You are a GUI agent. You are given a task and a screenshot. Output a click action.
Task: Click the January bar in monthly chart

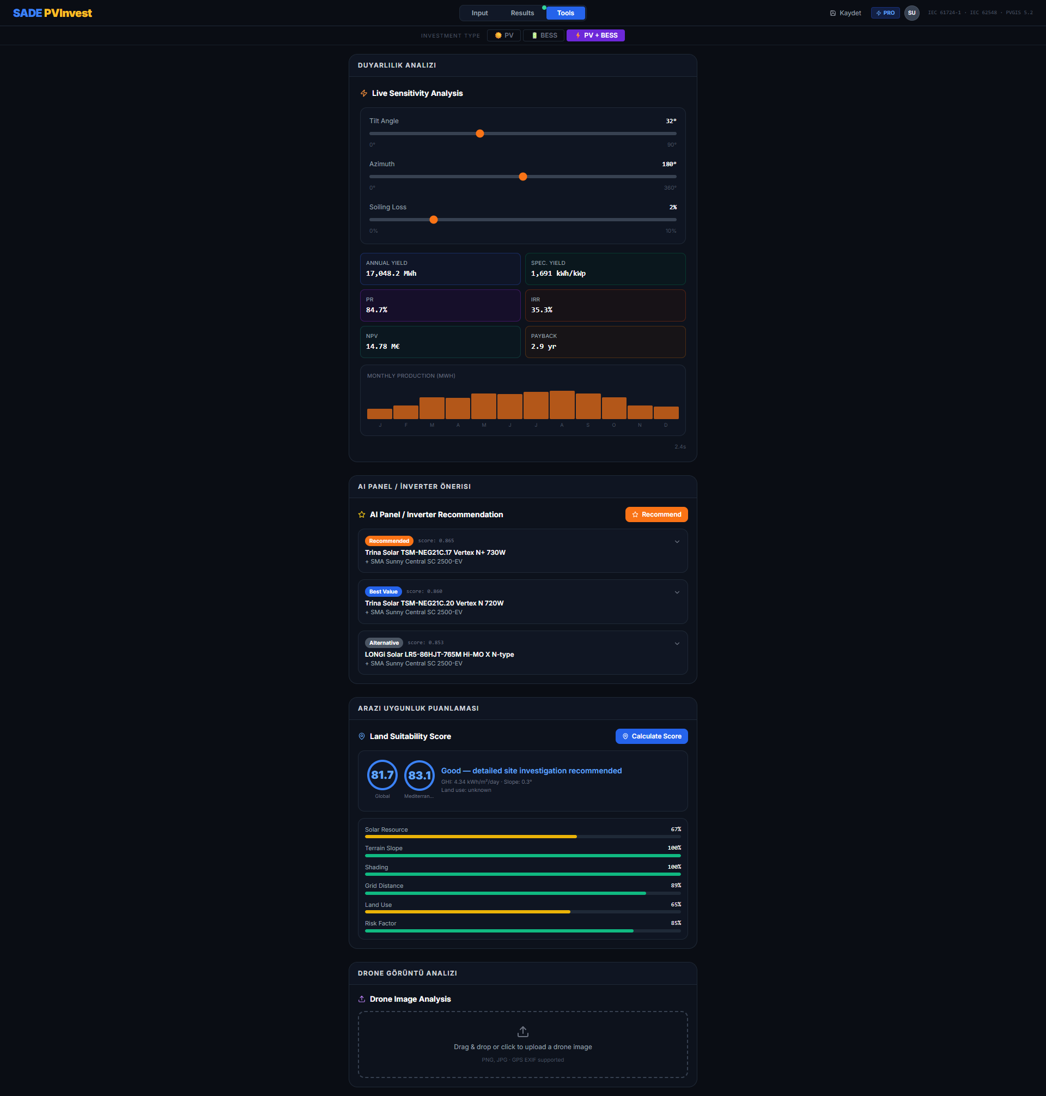coord(380,413)
